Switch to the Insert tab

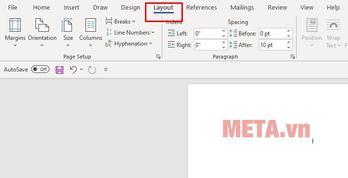point(72,8)
